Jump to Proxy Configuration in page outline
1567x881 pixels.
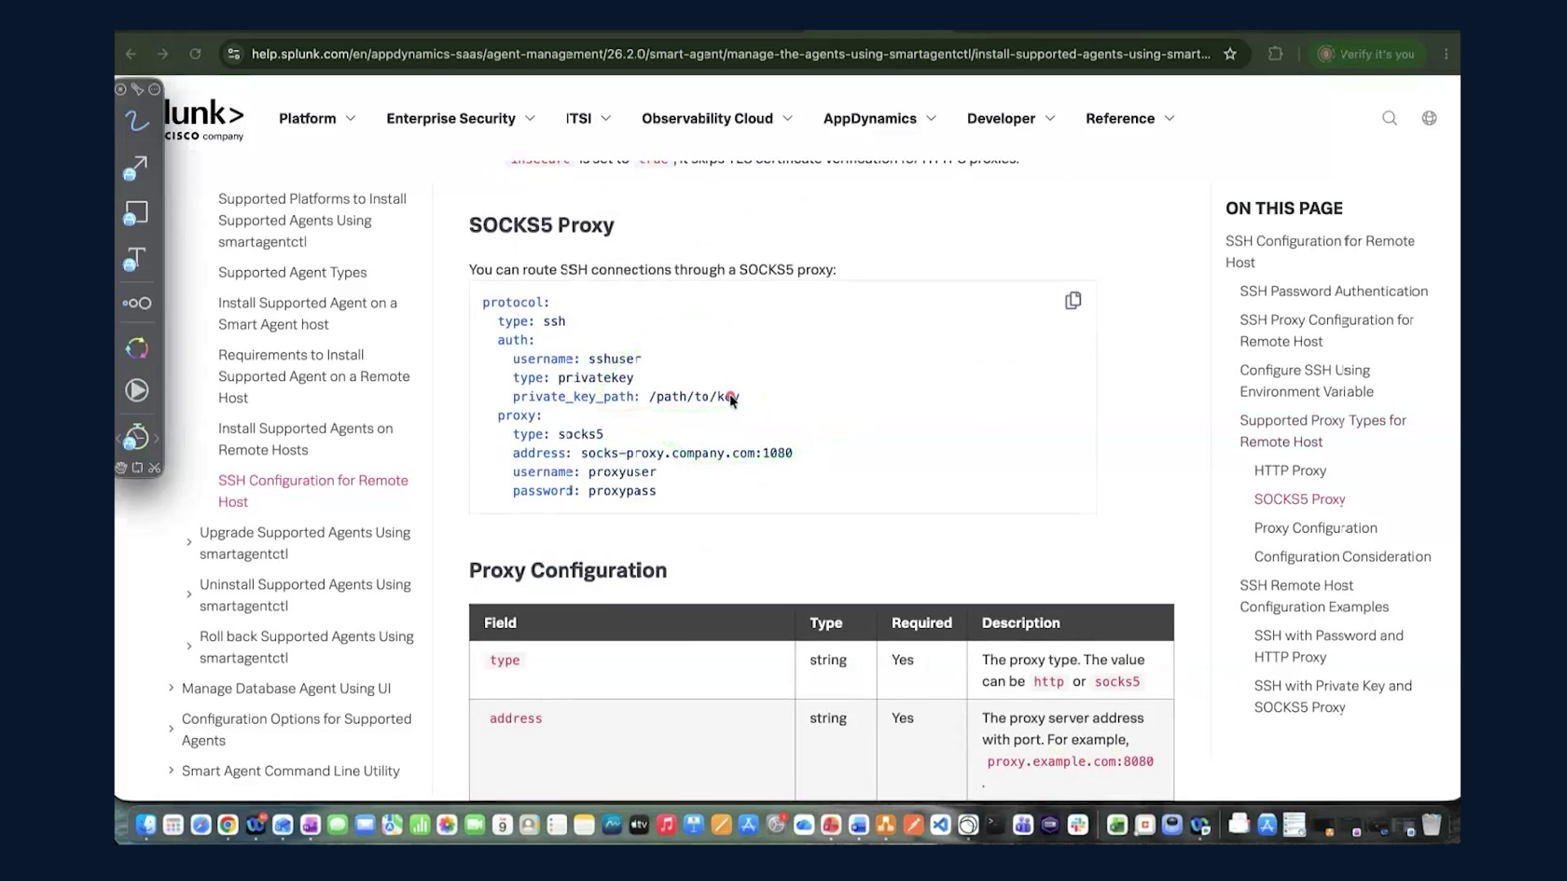coord(1315,528)
